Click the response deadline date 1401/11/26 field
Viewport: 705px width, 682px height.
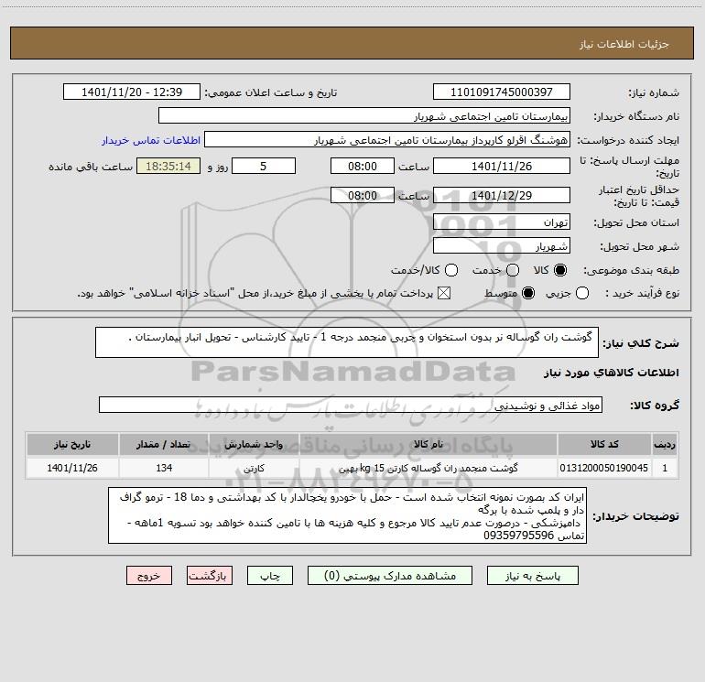tap(502, 166)
